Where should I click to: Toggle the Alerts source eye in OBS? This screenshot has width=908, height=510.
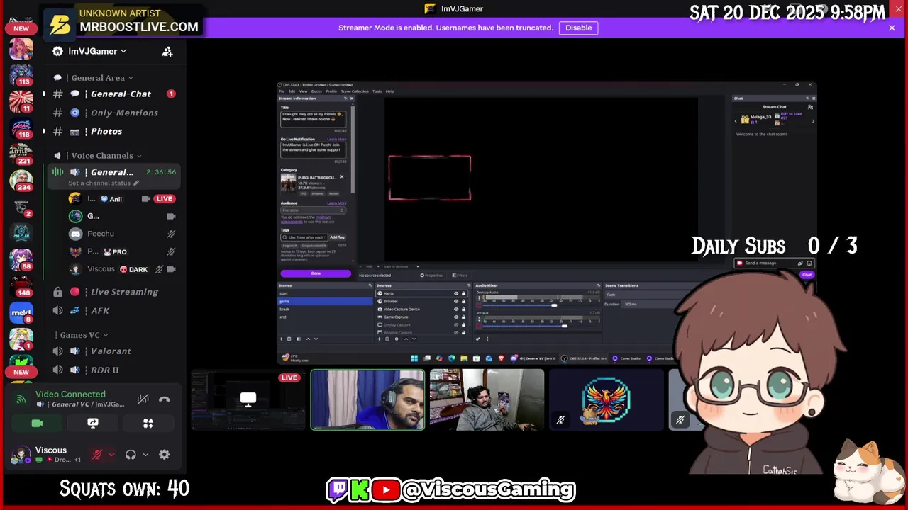(456, 293)
